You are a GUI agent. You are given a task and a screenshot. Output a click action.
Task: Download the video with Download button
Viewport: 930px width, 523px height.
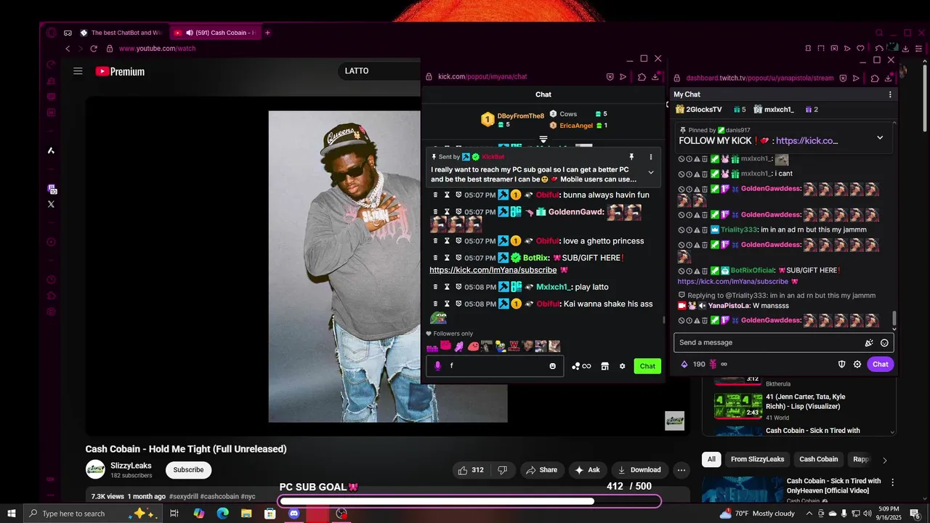point(639,470)
